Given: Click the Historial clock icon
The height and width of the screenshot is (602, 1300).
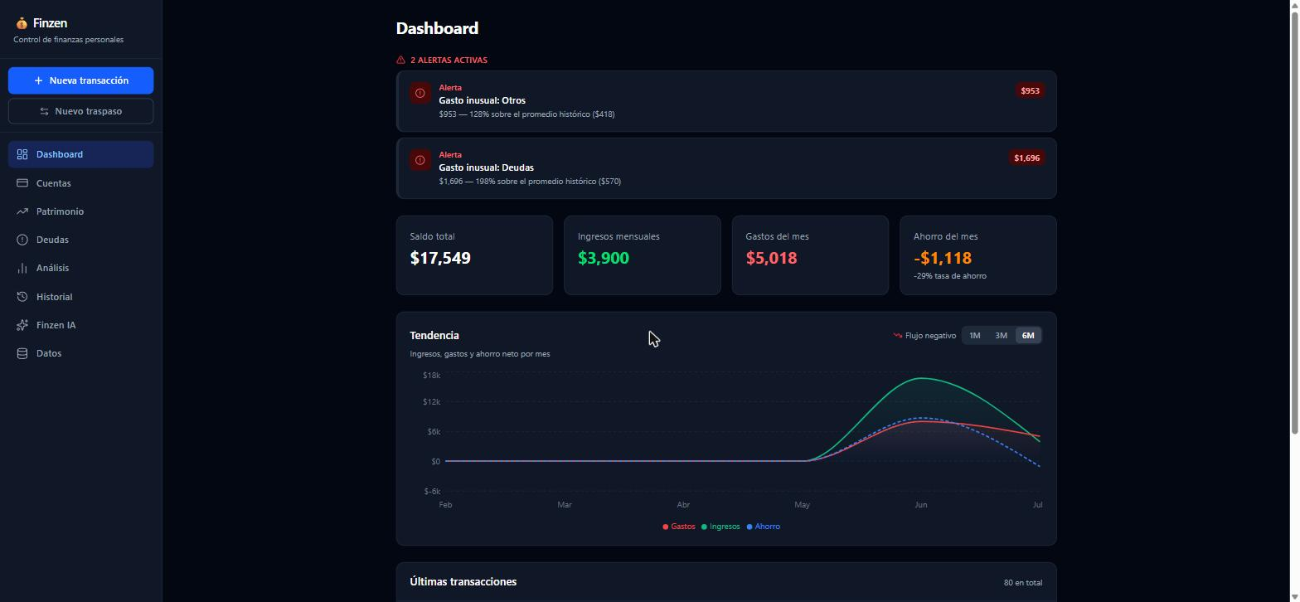Looking at the screenshot, I should 22,297.
